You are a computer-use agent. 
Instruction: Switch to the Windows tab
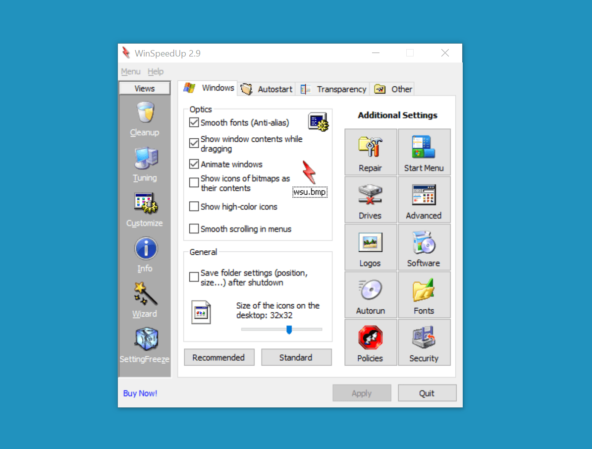point(209,88)
